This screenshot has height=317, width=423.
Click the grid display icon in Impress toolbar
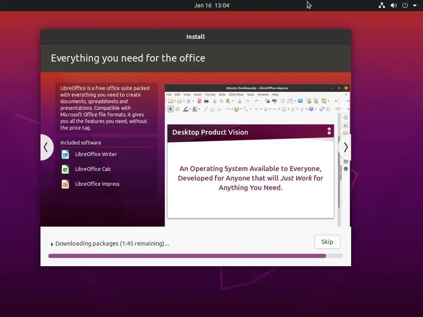(x=283, y=101)
